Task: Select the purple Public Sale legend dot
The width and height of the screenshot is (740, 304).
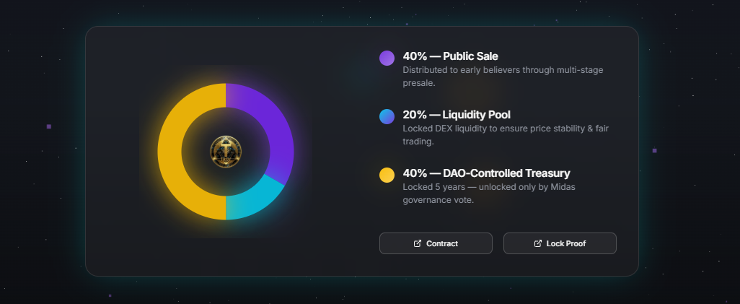Action: (x=387, y=58)
